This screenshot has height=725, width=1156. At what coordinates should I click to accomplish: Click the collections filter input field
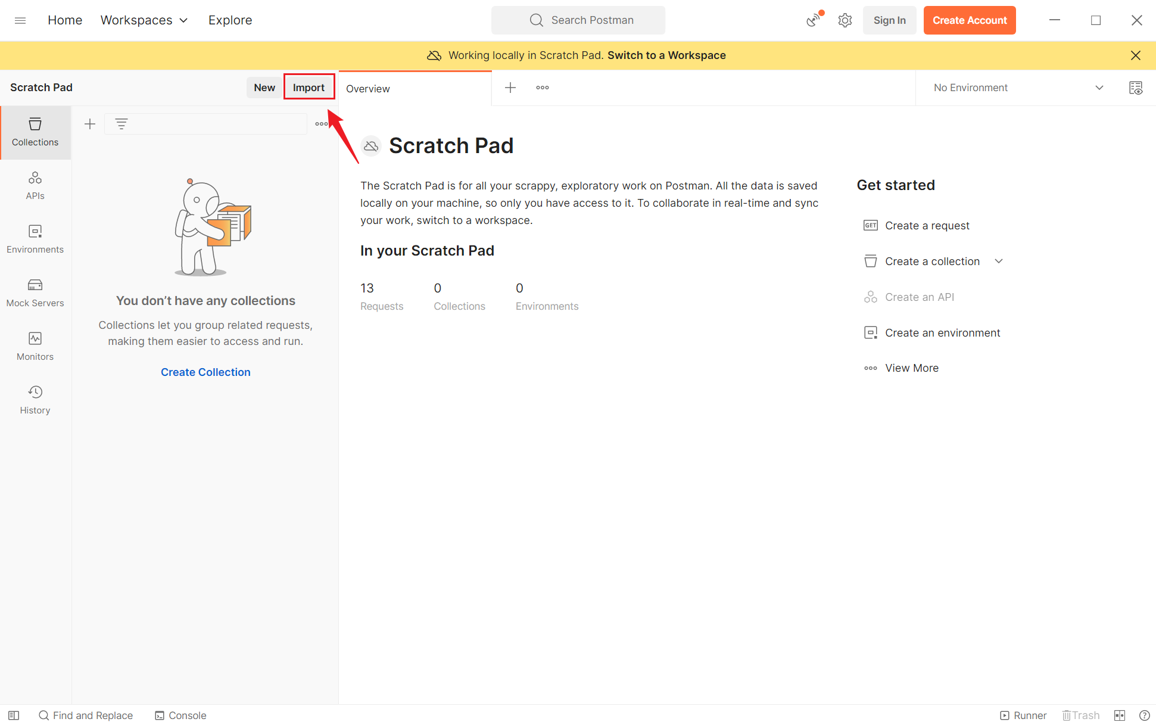pyautogui.click(x=205, y=124)
